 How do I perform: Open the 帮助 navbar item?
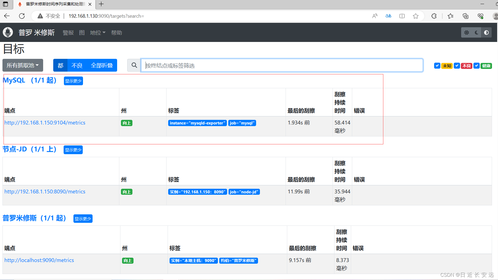pyautogui.click(x=117, y=33)
